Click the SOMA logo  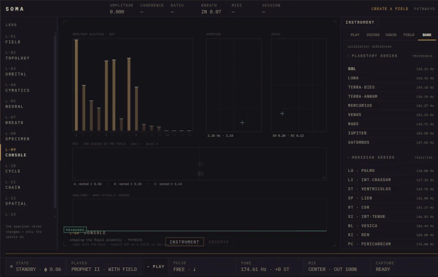pos(15,9)
